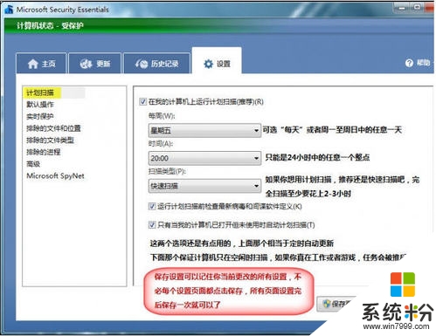Toggle the check-latest-definitions-before-scan checkbox (K)
Screen dimensions: 436x336
coord(152,206)
